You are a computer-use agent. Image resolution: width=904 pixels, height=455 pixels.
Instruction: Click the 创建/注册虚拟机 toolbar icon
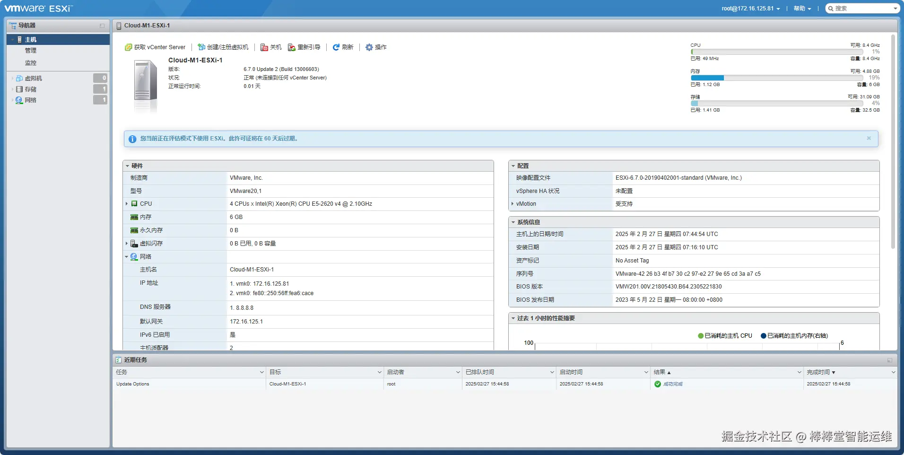[201, 47]
